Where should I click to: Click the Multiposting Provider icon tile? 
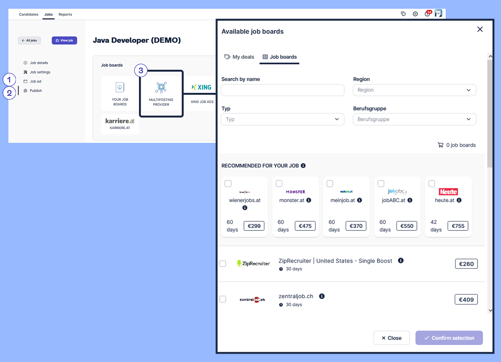point(161,93)
